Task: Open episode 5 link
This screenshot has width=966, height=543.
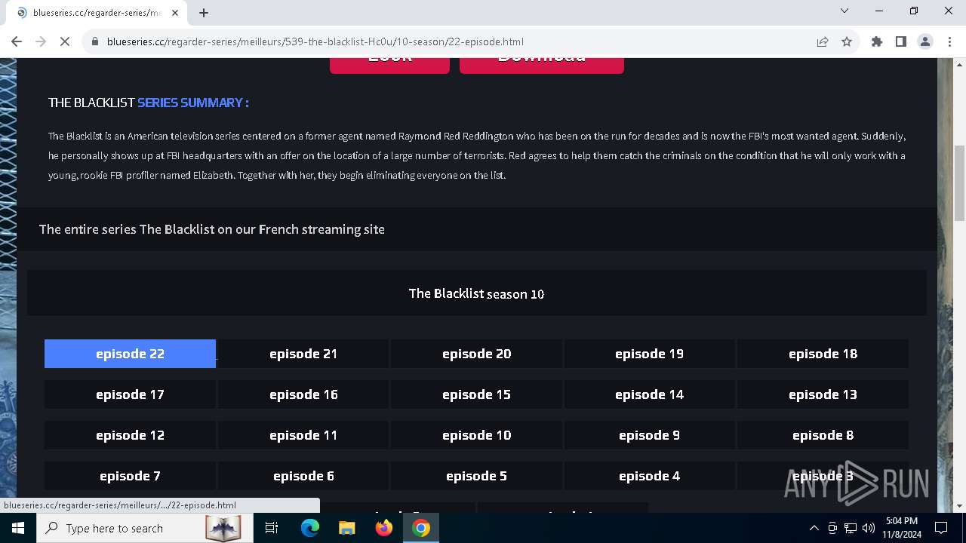Action: [x=477, y=476]
